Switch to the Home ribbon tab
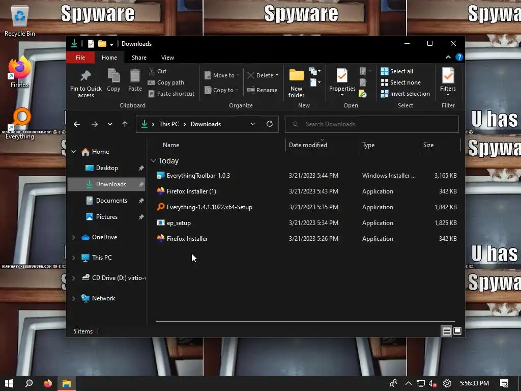The image size is (521, 391). [x=109, y=58]
